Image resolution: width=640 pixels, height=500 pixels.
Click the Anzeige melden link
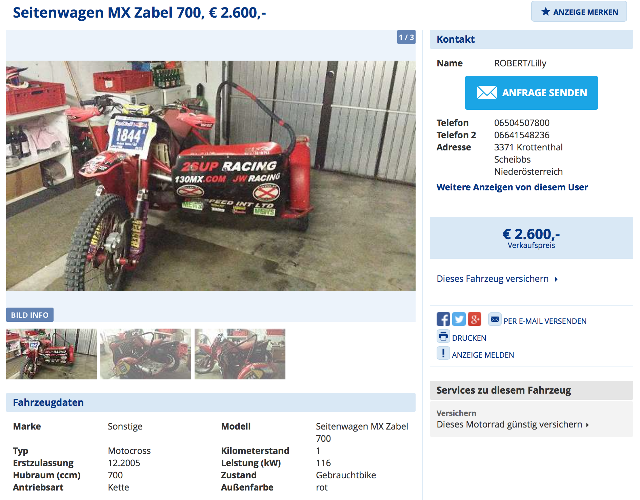[483, 355]
